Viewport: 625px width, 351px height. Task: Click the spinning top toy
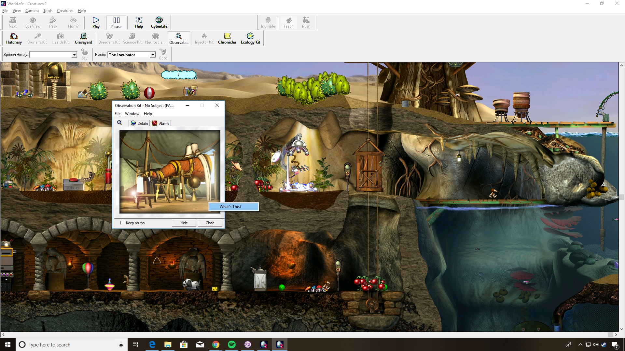110,285
